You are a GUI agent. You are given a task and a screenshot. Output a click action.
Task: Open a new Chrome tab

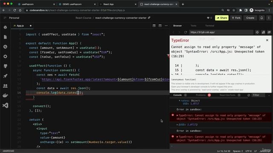click(x=183, y=4)
